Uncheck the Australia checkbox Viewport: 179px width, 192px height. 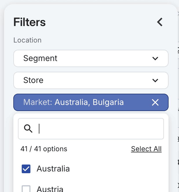pos(26,169)
